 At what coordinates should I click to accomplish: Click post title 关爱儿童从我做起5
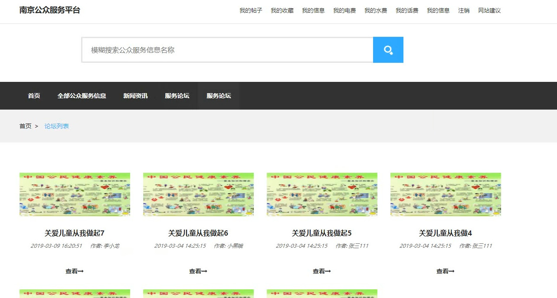(x=322, y=233)
